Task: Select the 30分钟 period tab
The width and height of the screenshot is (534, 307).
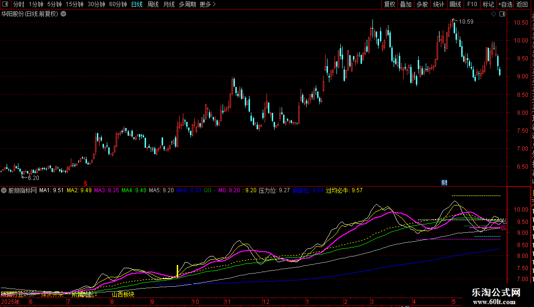Action: click(x=96, y=4)
